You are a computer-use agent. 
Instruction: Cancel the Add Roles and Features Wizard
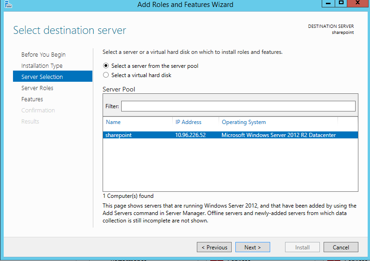(341, 247)
